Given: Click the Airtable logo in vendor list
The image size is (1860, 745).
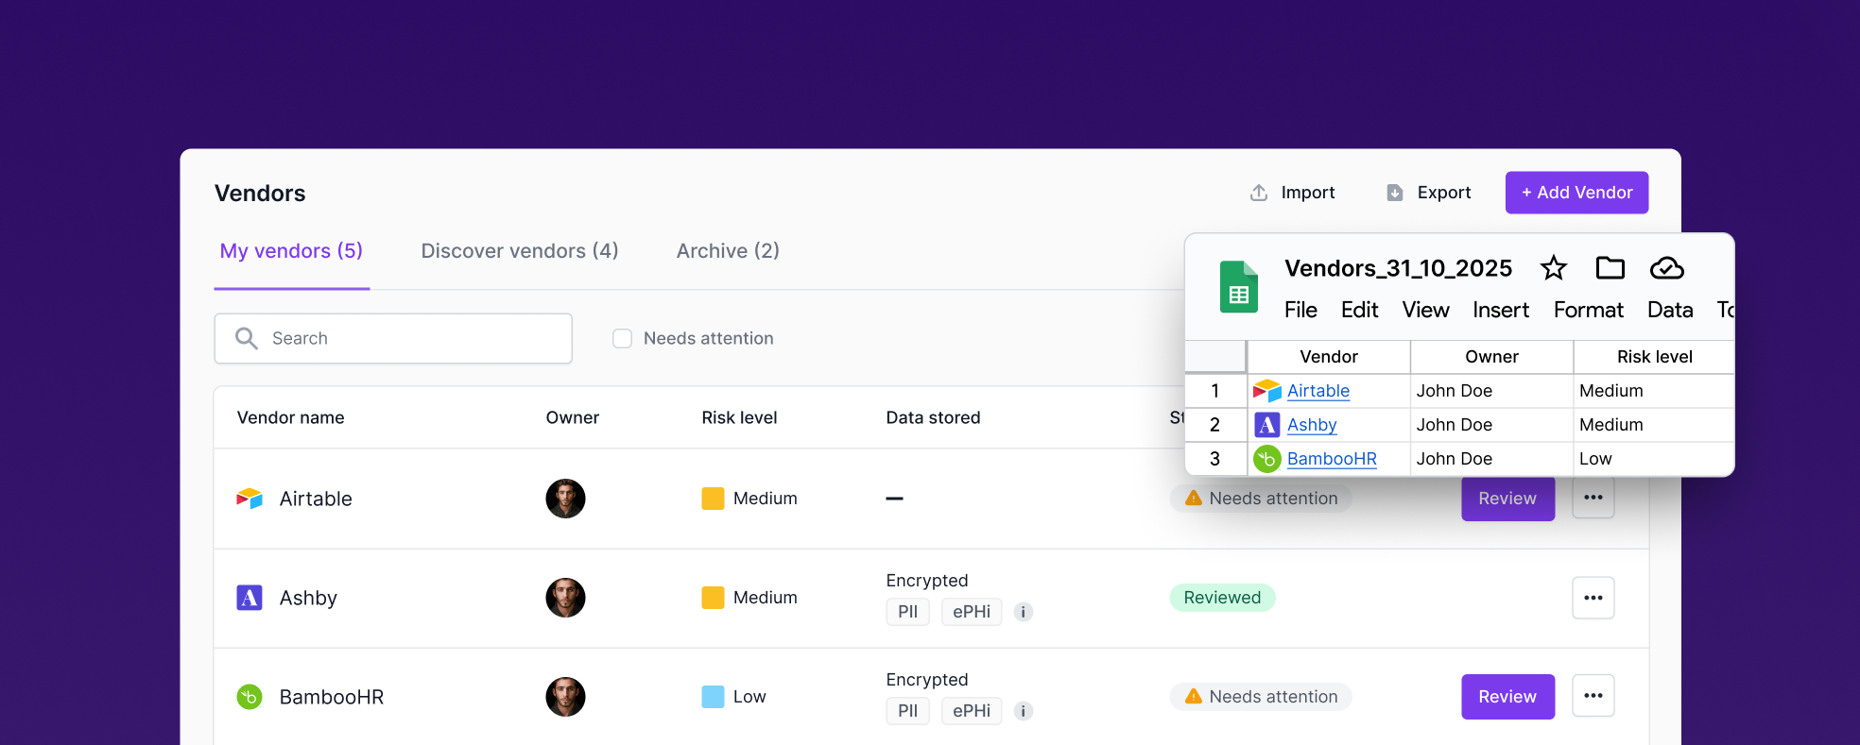Looking at the screenshot, I should pos(250,499).
